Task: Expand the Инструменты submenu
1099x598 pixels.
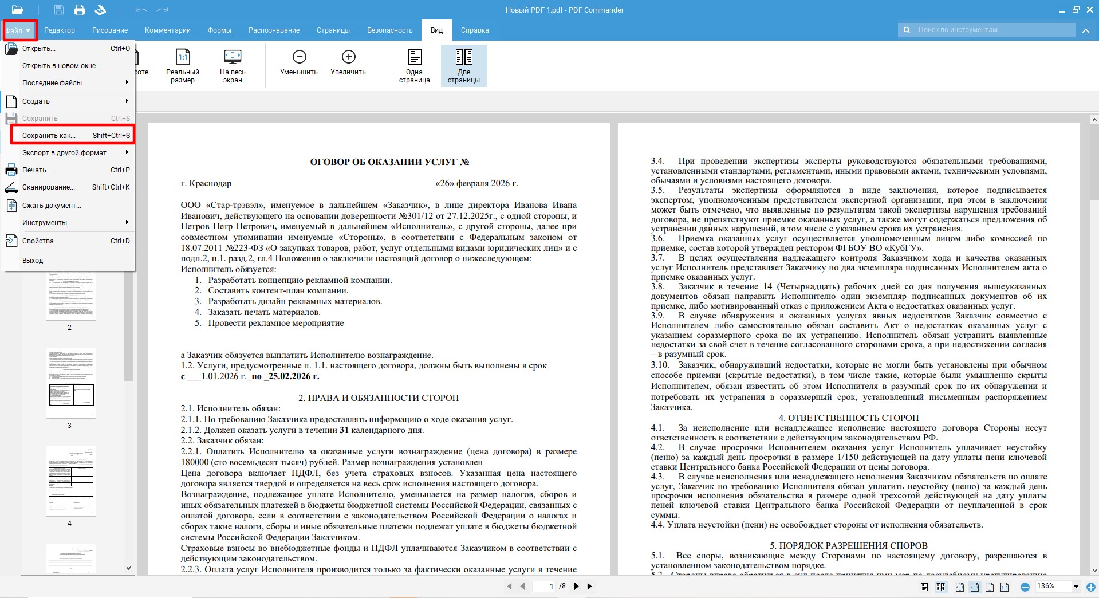Action: [x=69, y=223]
